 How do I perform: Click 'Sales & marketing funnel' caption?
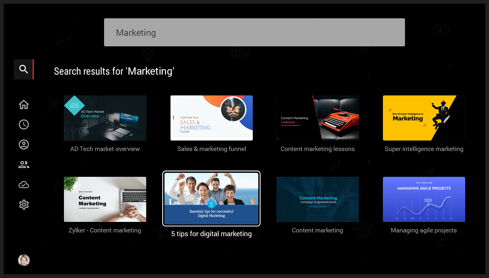click(211, 149)
